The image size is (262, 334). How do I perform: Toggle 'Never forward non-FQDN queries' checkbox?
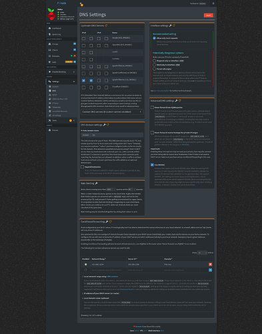[152, 108]
